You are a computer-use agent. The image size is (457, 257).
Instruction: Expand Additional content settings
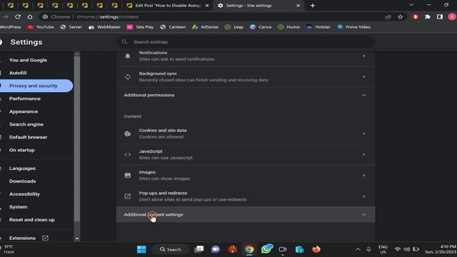pos(246,214)
